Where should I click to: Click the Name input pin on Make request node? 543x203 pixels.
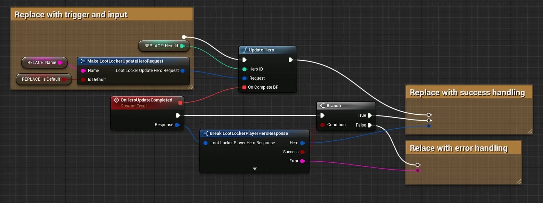point(83,71)
